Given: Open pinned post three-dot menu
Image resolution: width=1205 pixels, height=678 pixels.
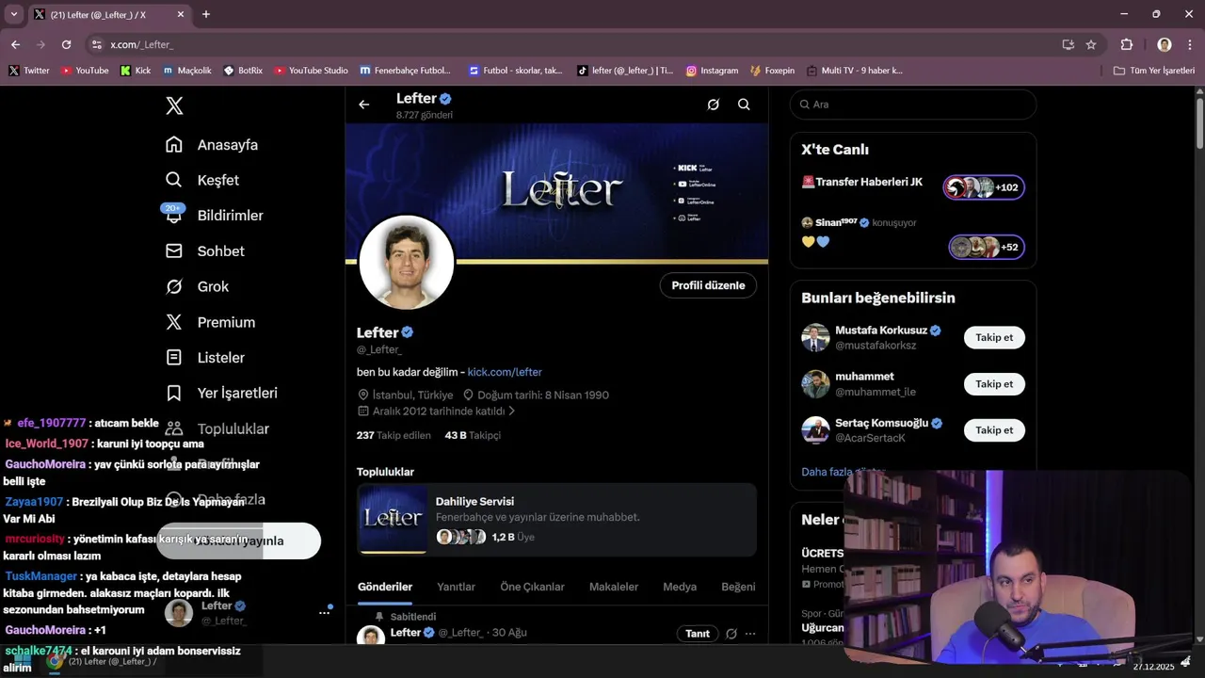Looking at the screenshot, I should click(750, 634).
